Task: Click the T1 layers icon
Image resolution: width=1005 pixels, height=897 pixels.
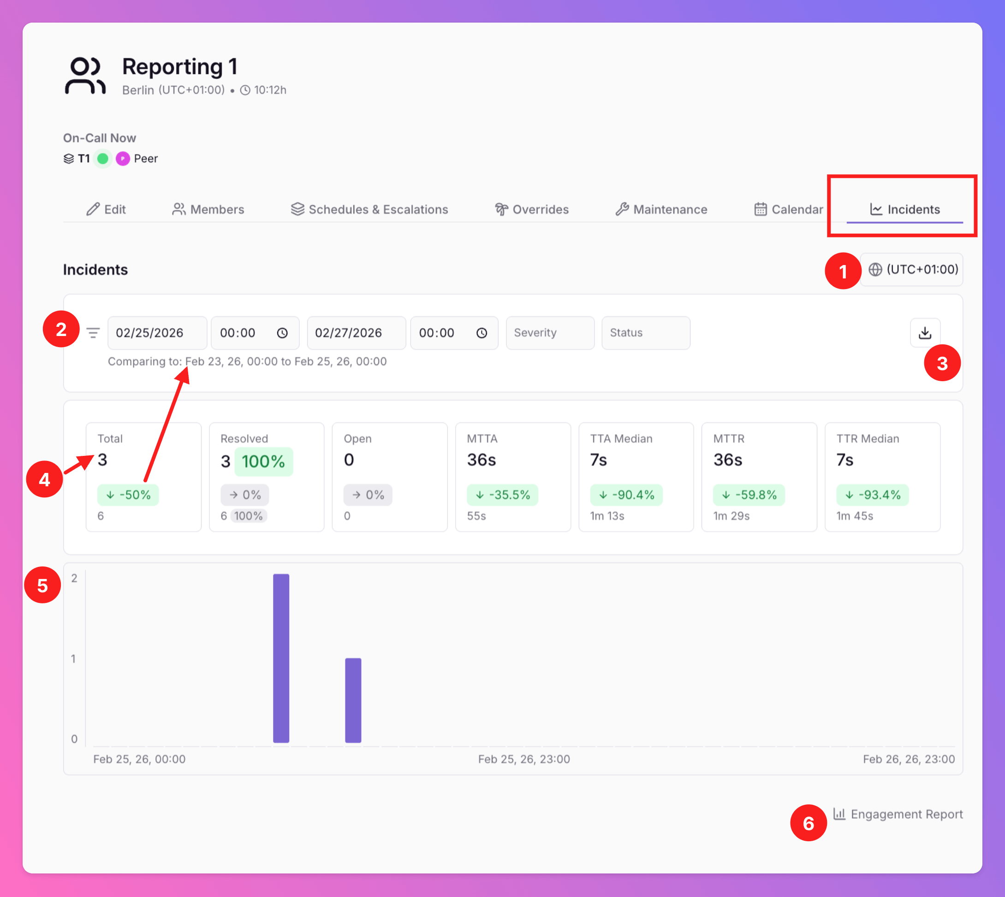Action: 69,159
